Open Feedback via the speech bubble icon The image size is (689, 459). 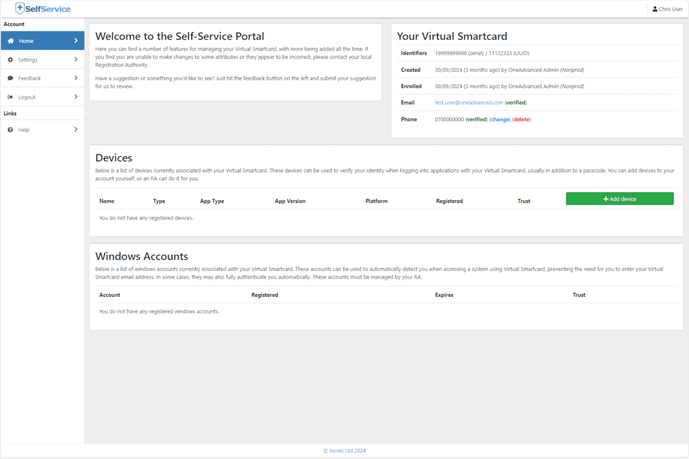(10, 78)
